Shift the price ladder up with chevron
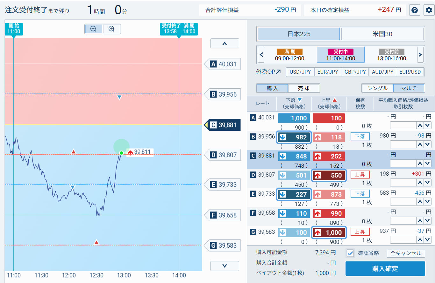The height and width of the screenshot is (283, 435). [225, 44]
